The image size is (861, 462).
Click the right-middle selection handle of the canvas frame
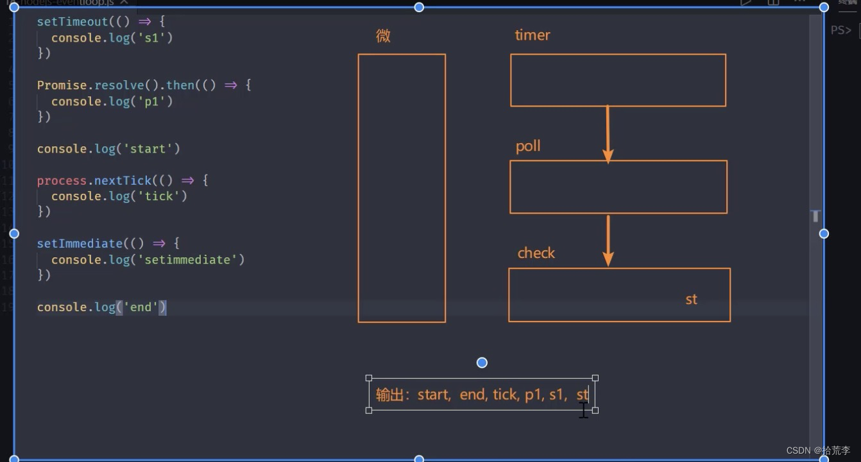tap(824, 234)
